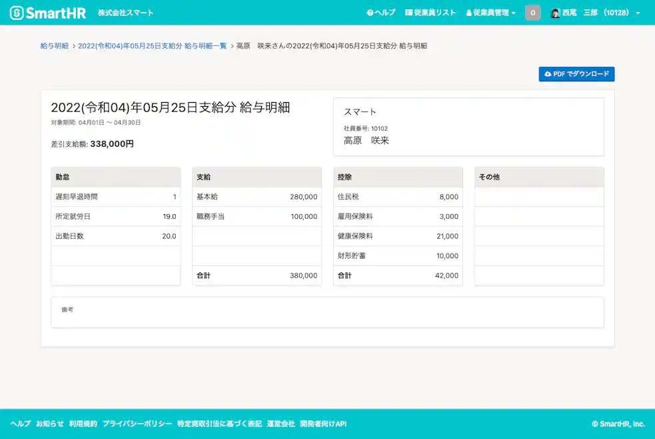Click the PDF icon on the download button

click(547, 74)
